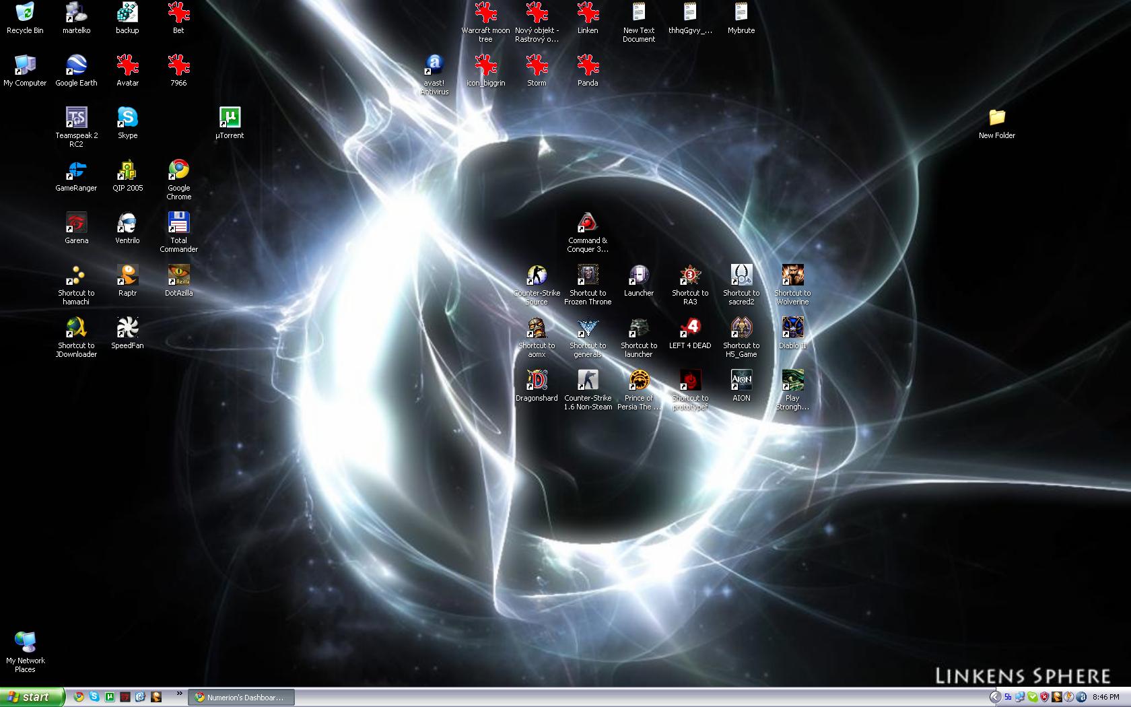Click the red security shield tray icon
The width and height of the screenshot is (1131, 707).
(1044, 697)
